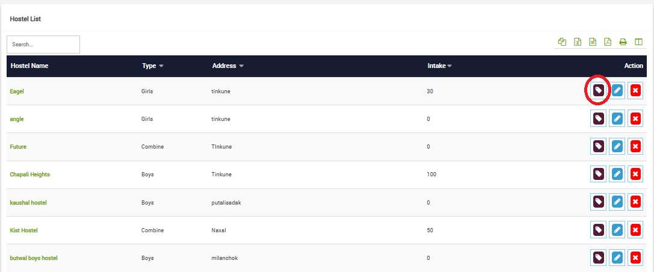
Task: Delete butwal boys hostel row
Action: 635,258
